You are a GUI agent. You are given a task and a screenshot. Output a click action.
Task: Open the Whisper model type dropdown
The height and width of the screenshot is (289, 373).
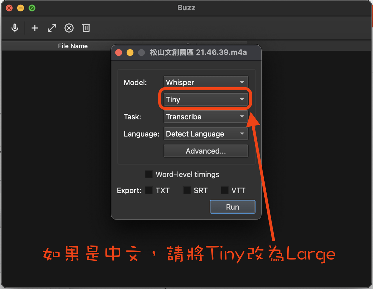coord(206,82)
